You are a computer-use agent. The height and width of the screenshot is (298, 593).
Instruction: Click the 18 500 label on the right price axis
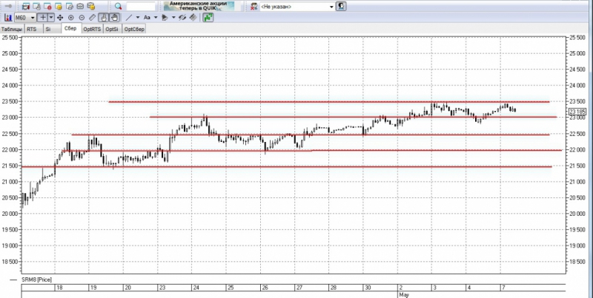(577, 262)
